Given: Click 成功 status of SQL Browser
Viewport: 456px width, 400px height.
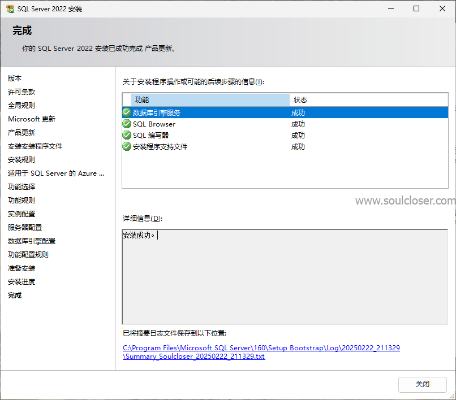Looking at the screenshot, I should tap(298, 124).
